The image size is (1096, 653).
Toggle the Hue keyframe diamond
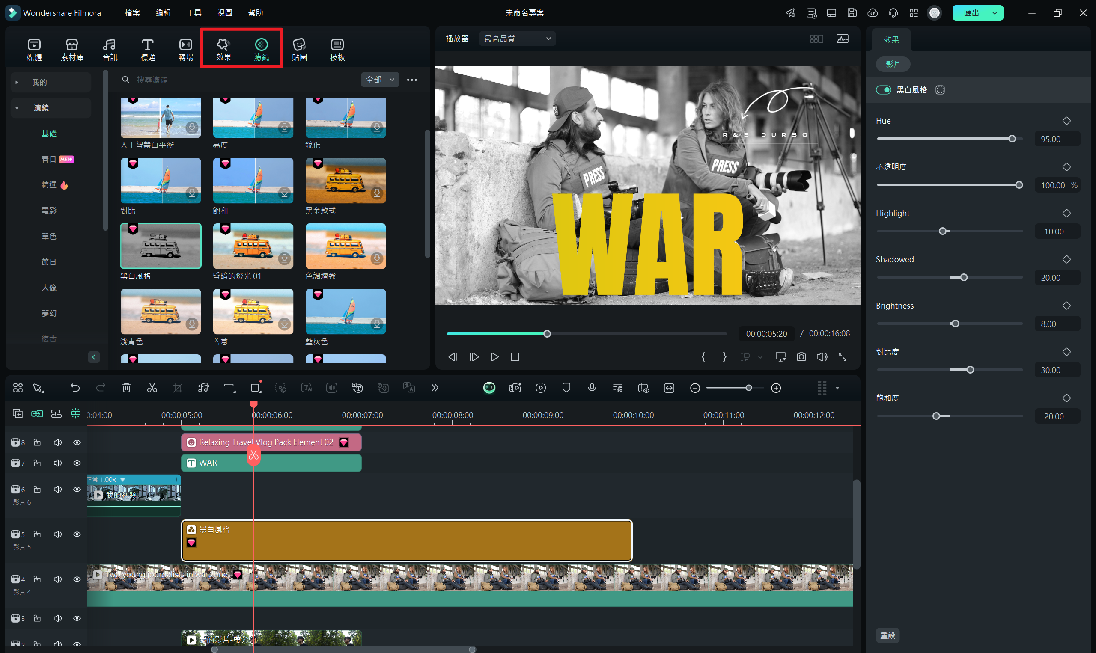(1066, 121)
